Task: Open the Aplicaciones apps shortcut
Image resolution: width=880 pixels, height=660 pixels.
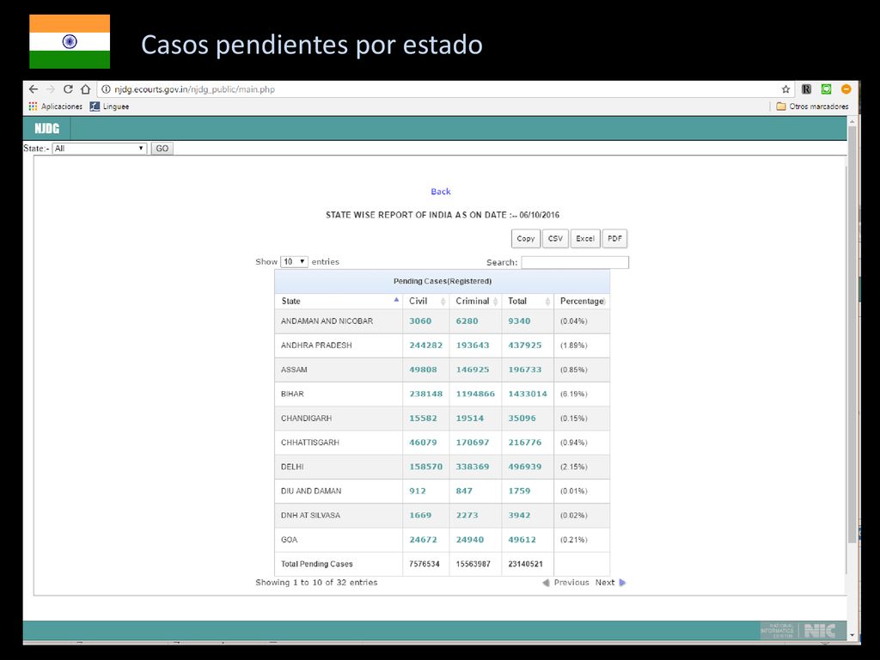Action: pyautogui.click(x=55, y=106)
